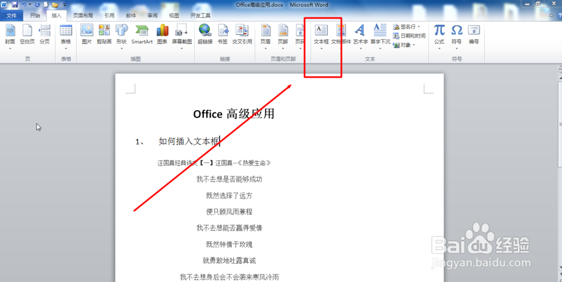562x282 pixels.
Task: Open the 对象 (Object) dropdown arrow
Action: point(414,45)
